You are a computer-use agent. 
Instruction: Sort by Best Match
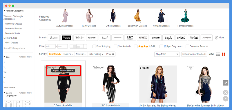coord(55,54)
